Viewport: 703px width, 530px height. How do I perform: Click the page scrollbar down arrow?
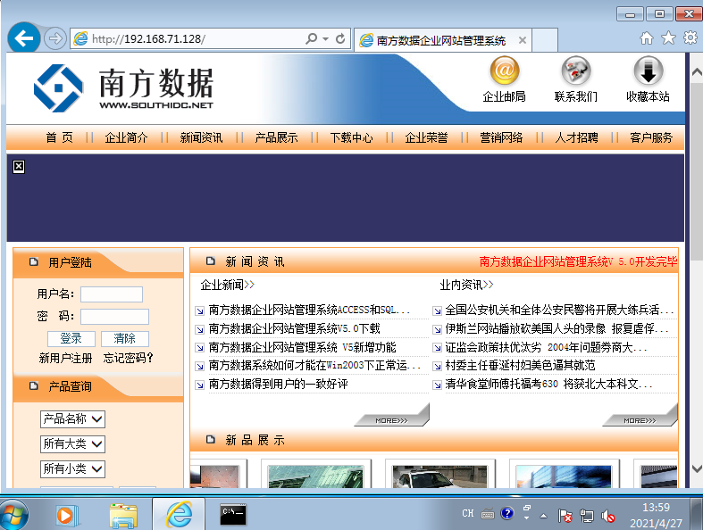tap(697, 469)
